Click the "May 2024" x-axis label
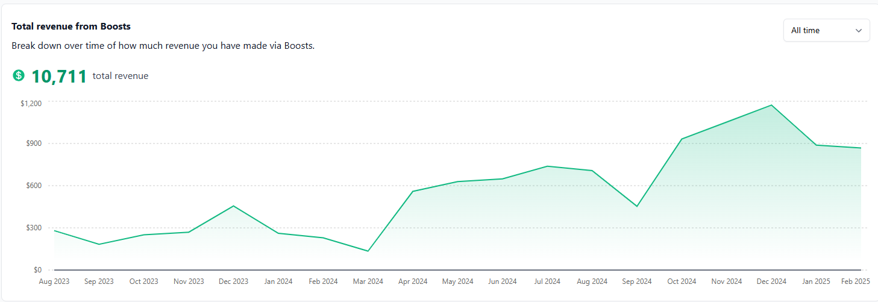Image resolution: width=878 pixels, height=302 pixels. pyautogui.click(x=457, y=282)
